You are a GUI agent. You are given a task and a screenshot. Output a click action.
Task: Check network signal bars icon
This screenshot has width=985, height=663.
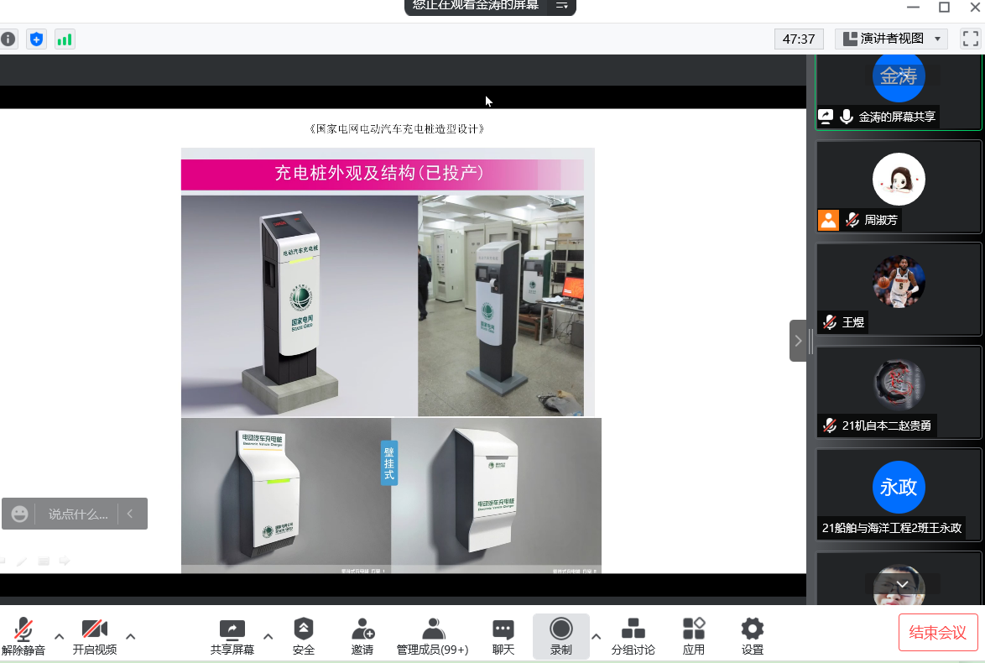[65, 39]
